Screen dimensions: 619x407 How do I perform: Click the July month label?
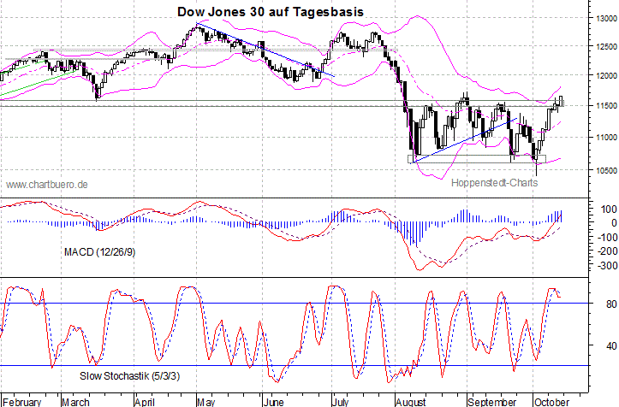tap(340, 402)
